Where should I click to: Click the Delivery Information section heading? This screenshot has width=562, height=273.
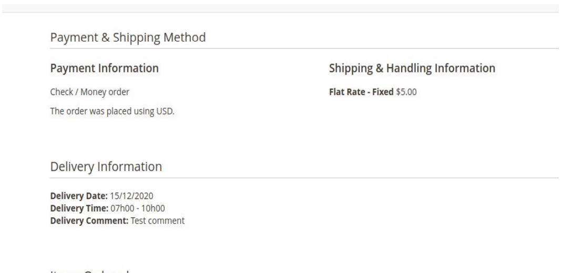105,166
